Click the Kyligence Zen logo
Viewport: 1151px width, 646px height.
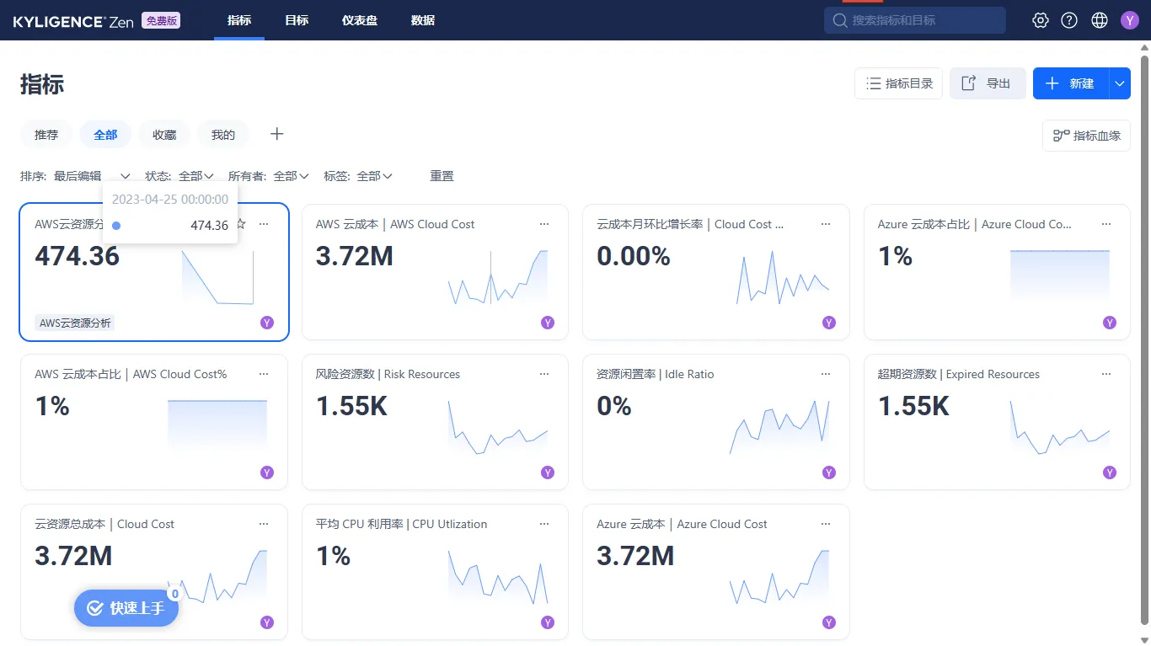click(x=73, y=22)
